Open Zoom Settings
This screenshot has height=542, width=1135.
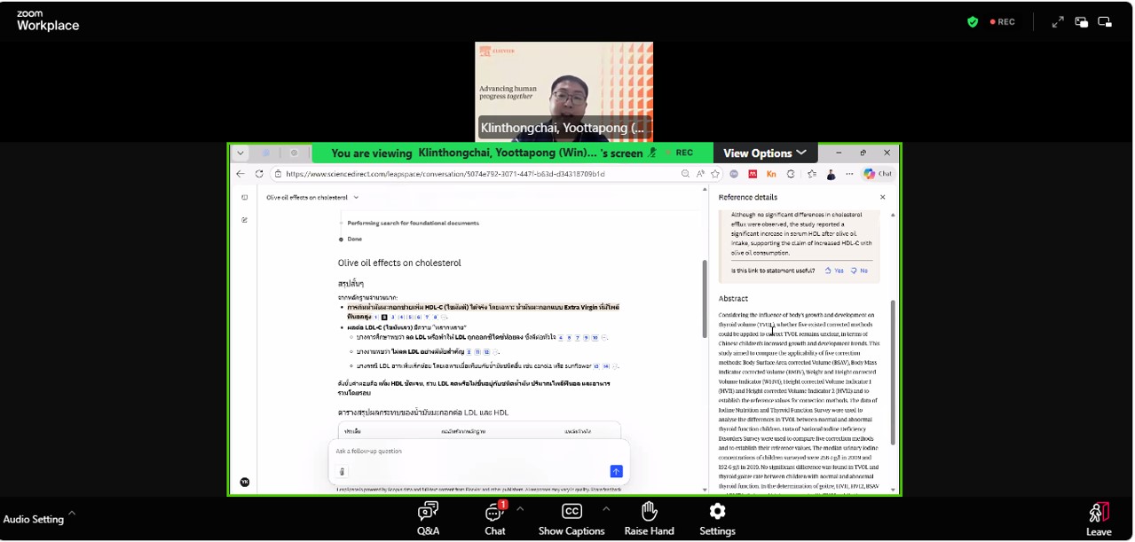click(x=717, y=519)
